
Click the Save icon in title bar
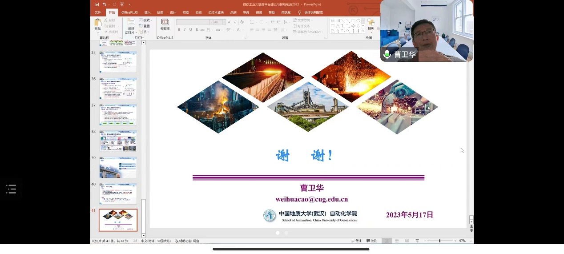(x=97, y=4)
